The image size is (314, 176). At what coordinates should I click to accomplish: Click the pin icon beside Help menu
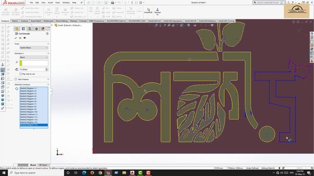[x=81, y=2]
